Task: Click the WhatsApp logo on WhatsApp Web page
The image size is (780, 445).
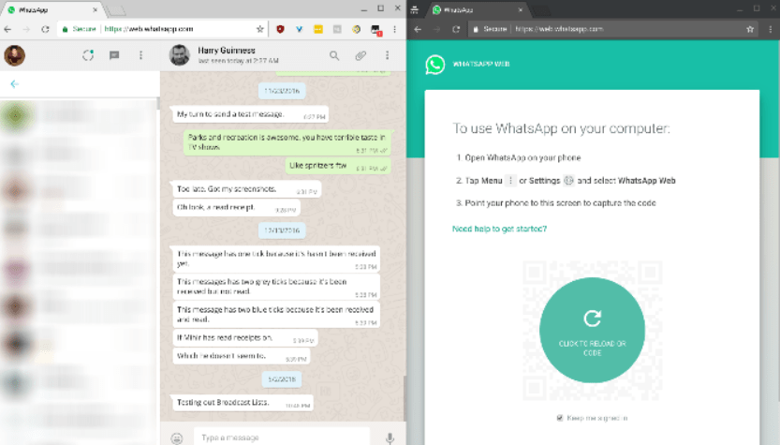Action: click(x=435, y=65)
